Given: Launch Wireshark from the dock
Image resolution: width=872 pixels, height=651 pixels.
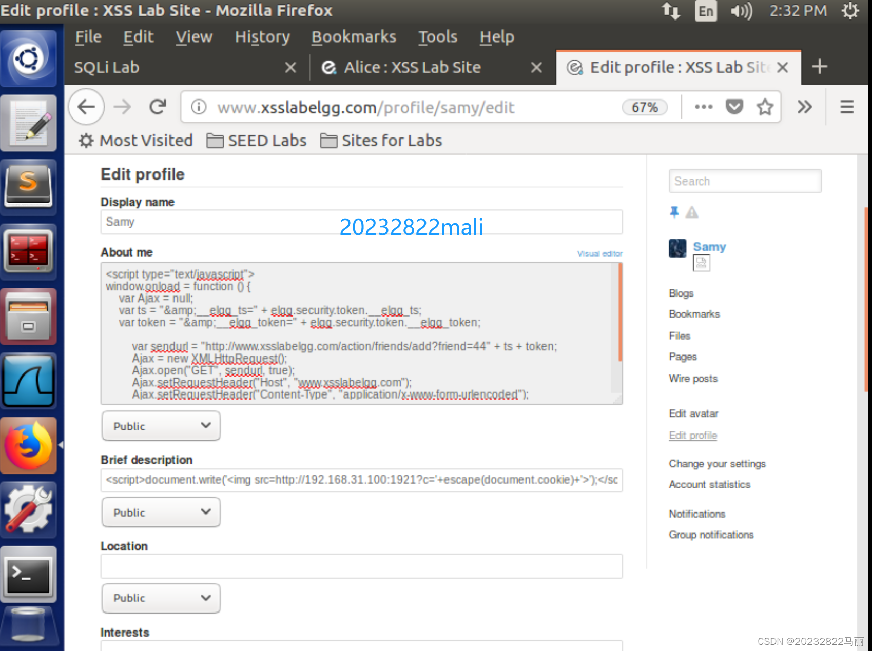Looking at the screenshot, I should click(29, 381).
